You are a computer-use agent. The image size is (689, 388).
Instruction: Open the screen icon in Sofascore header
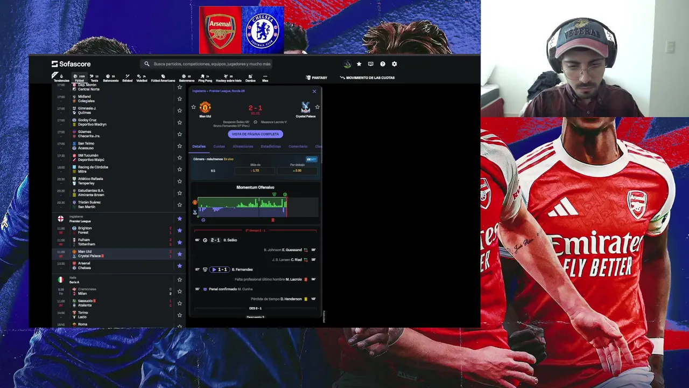[x=371, y=64]
